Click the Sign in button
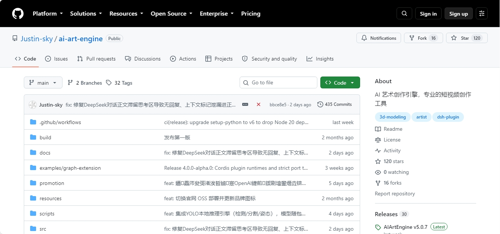Image resolution: width=500 pixels, height=234 pixels. click(428, 14)
